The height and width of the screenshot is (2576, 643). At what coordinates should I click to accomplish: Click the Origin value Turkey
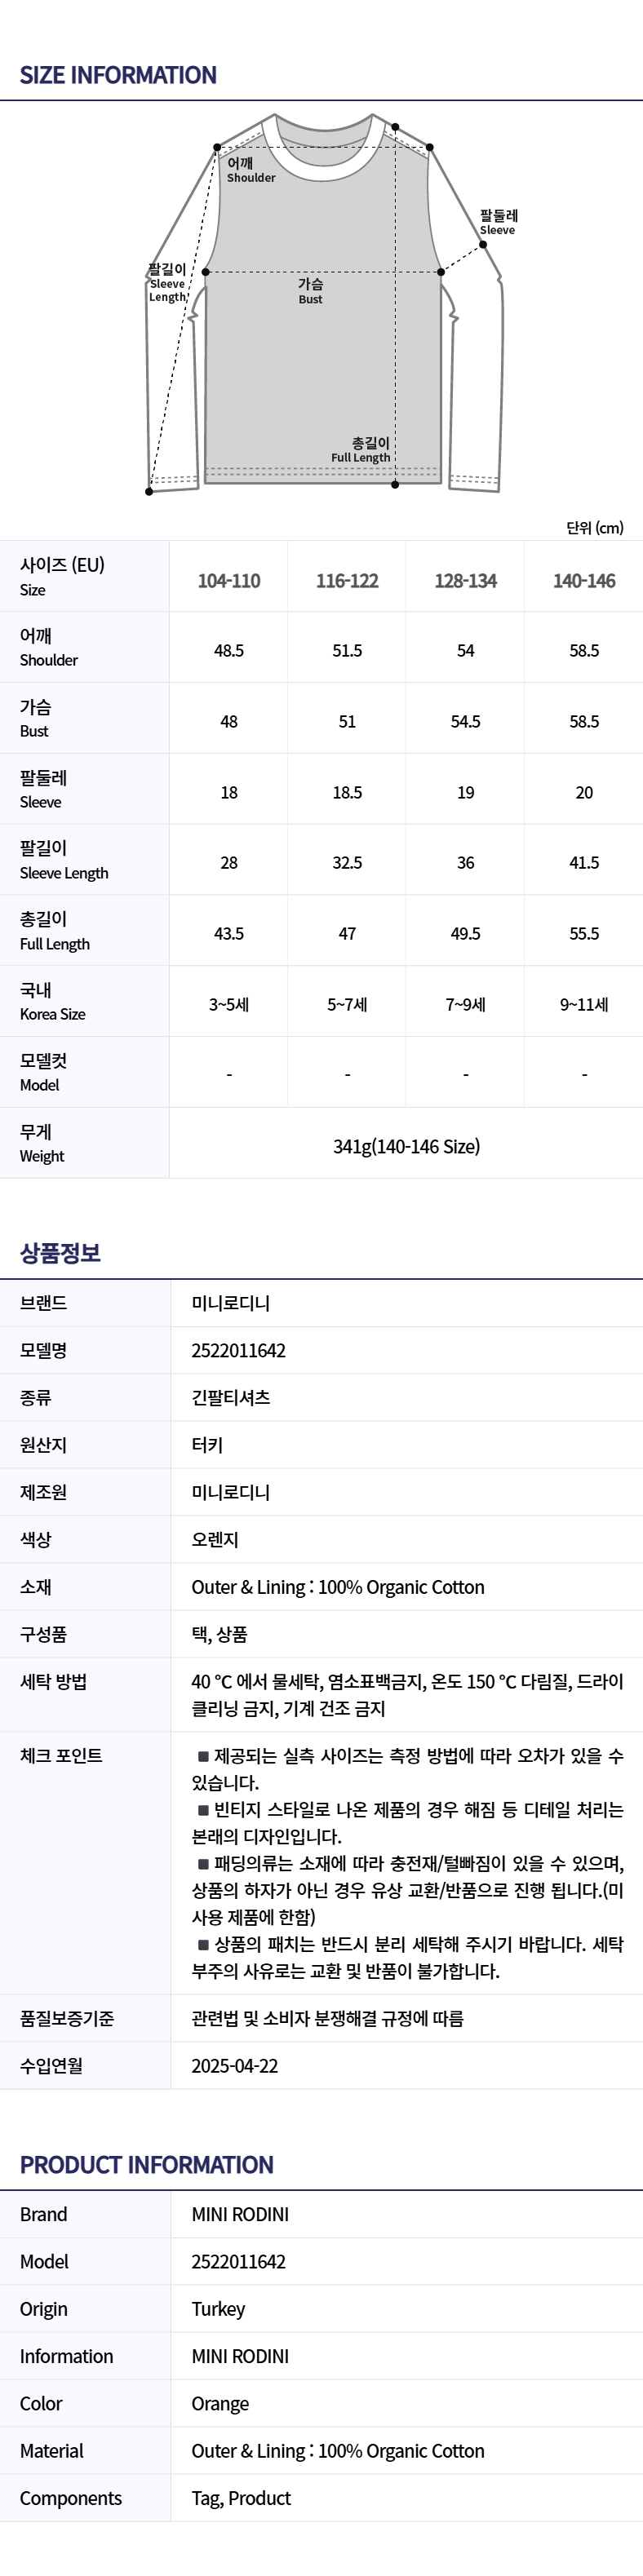[x=218, y=2309]
